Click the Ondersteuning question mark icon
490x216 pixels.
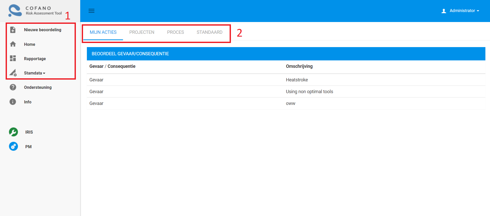(13, 87)
